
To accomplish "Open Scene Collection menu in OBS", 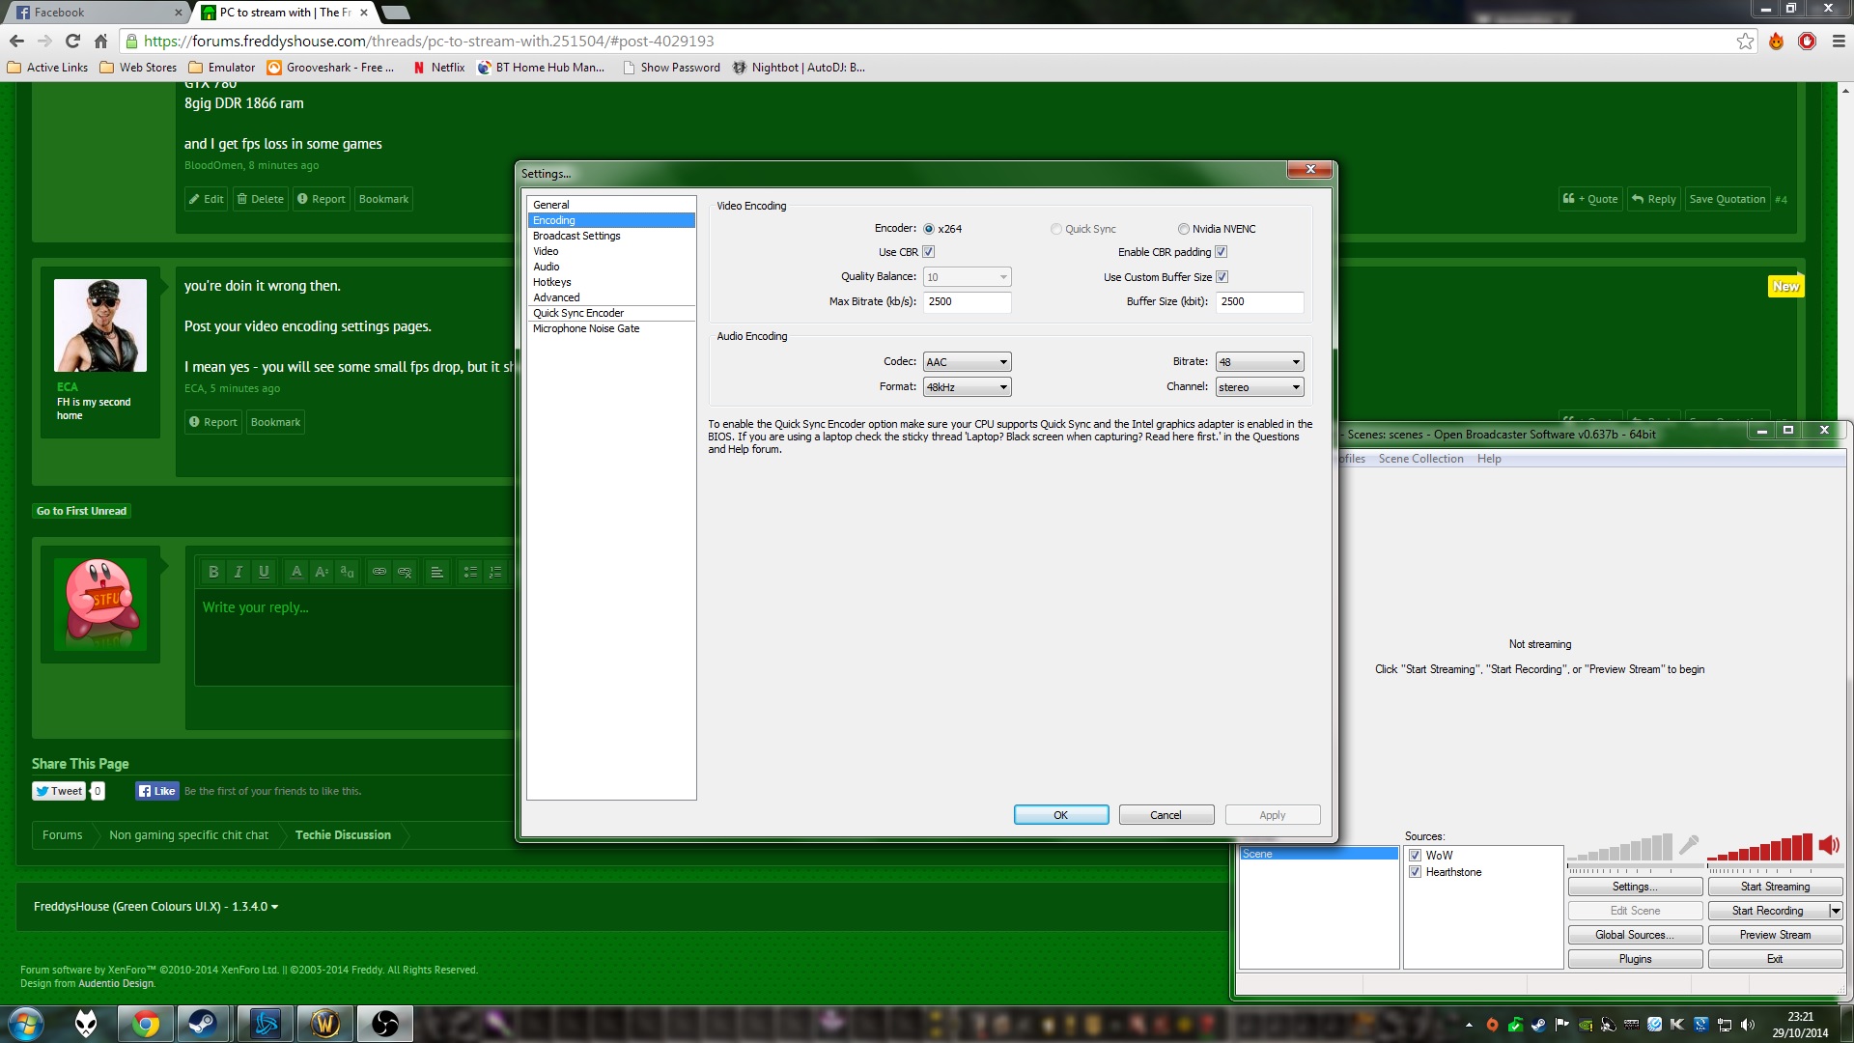I will [x=1420, y=459].
